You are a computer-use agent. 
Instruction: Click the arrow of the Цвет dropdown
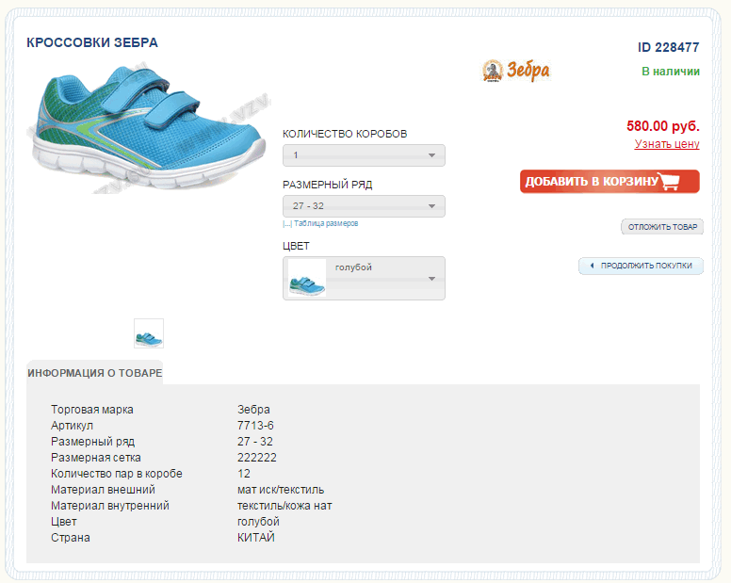[x=431, y=279]
